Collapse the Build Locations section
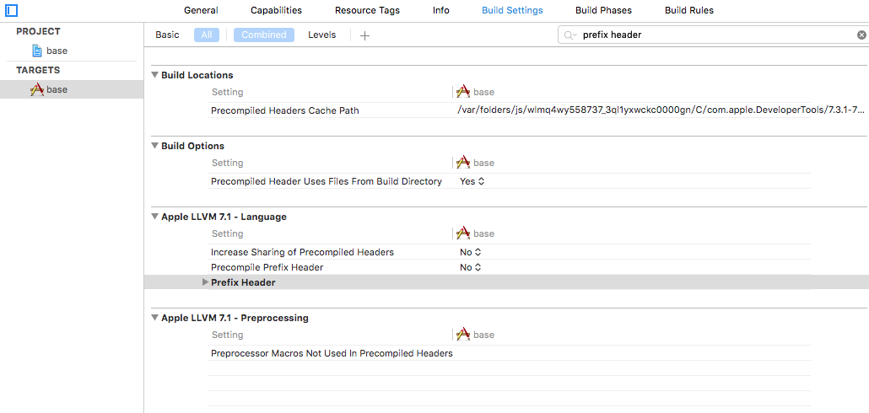 click(x=154, y=75)
